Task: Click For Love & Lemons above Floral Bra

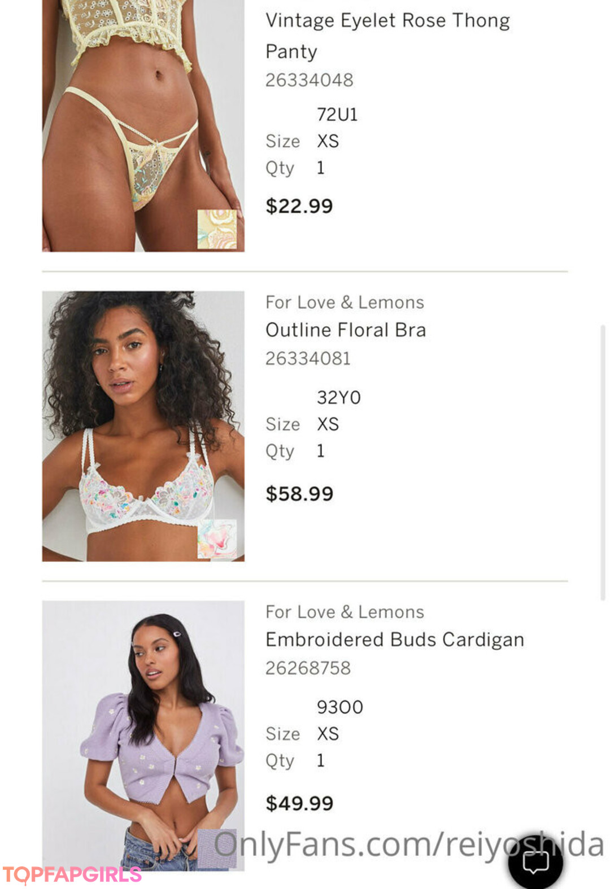Action: click(x=345, y=303)
